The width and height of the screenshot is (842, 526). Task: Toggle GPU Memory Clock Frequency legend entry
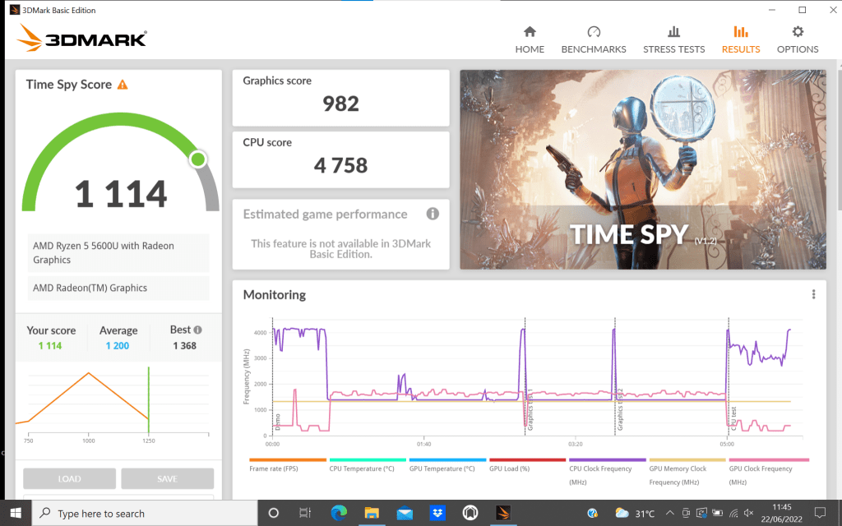click(x=687, y=472)
